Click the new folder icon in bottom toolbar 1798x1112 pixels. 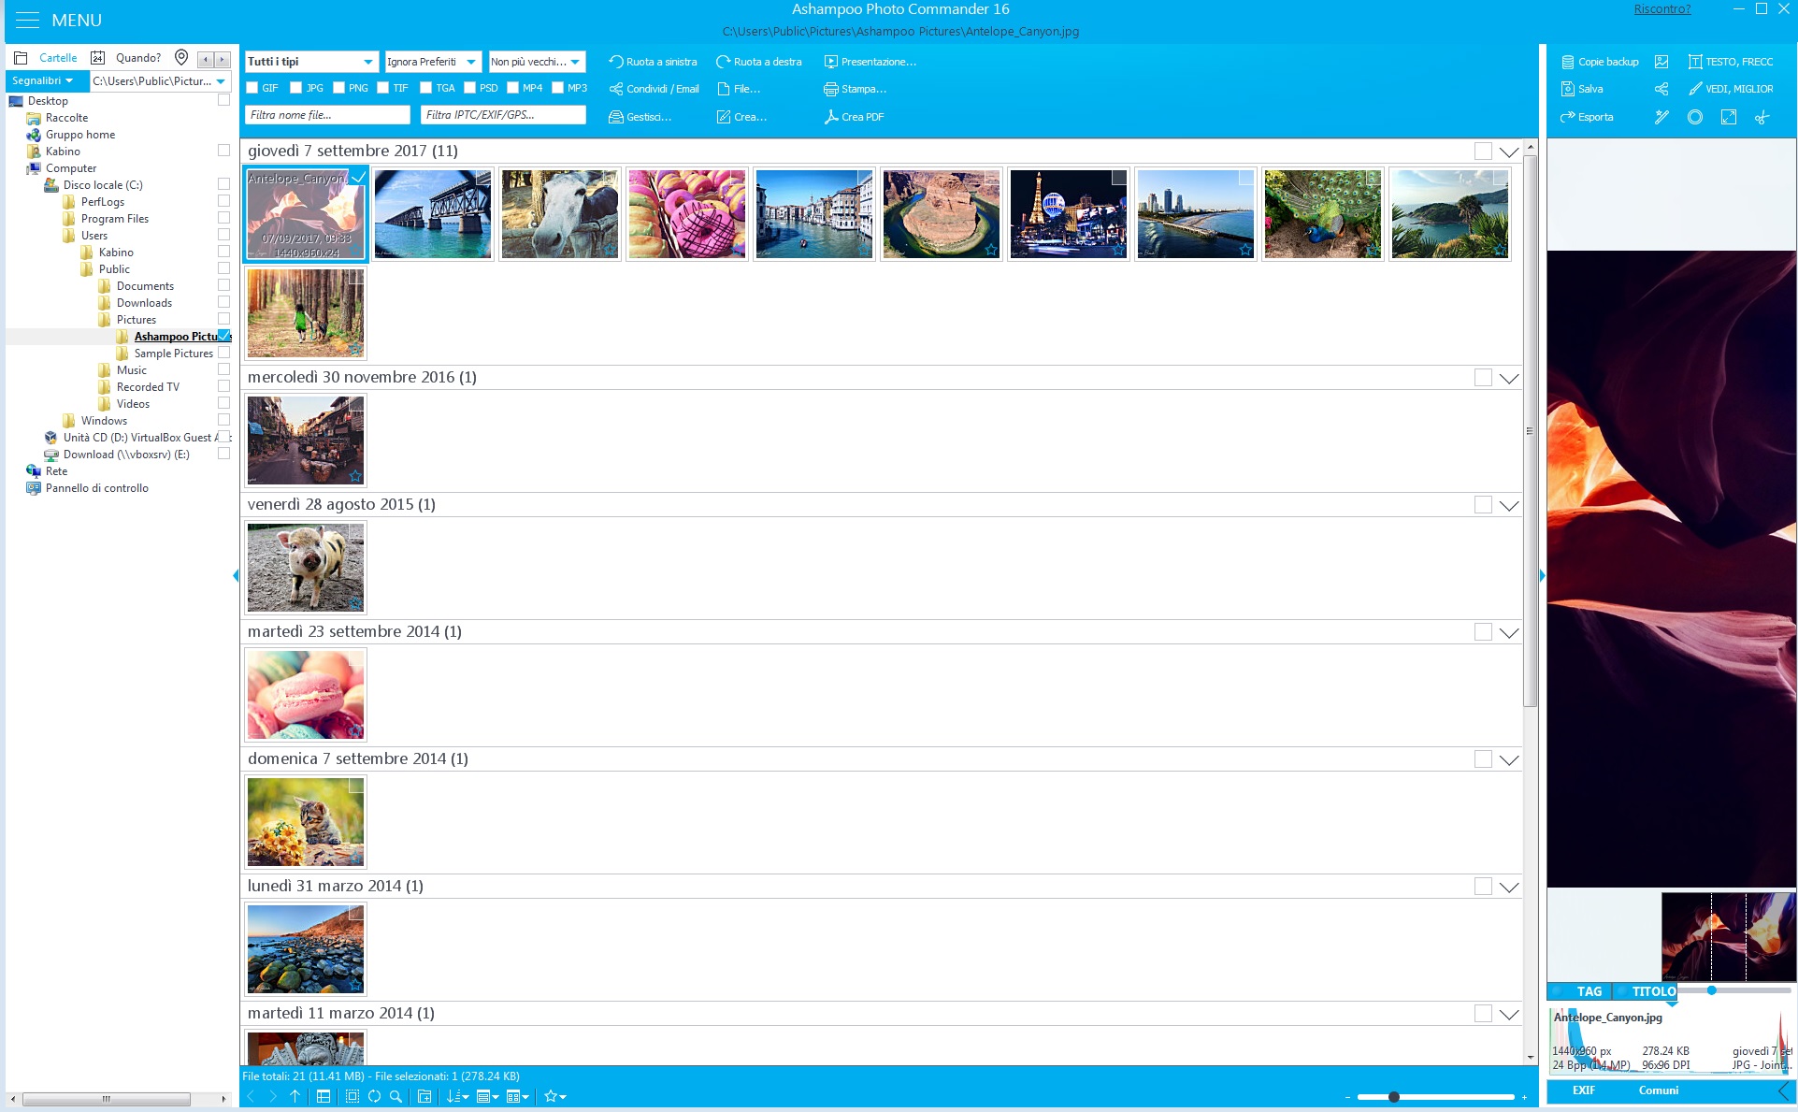point(424,1096)
